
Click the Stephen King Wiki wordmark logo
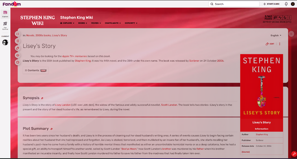coord(37,20)
